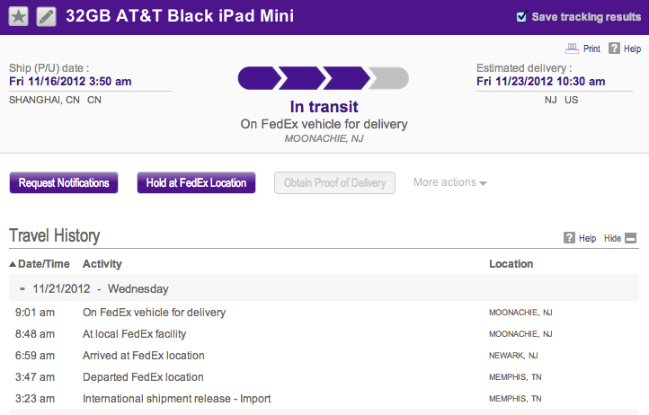Click the NEWARK, NJ location cell
Screen dimensions: 649x415
pos(513,356)
